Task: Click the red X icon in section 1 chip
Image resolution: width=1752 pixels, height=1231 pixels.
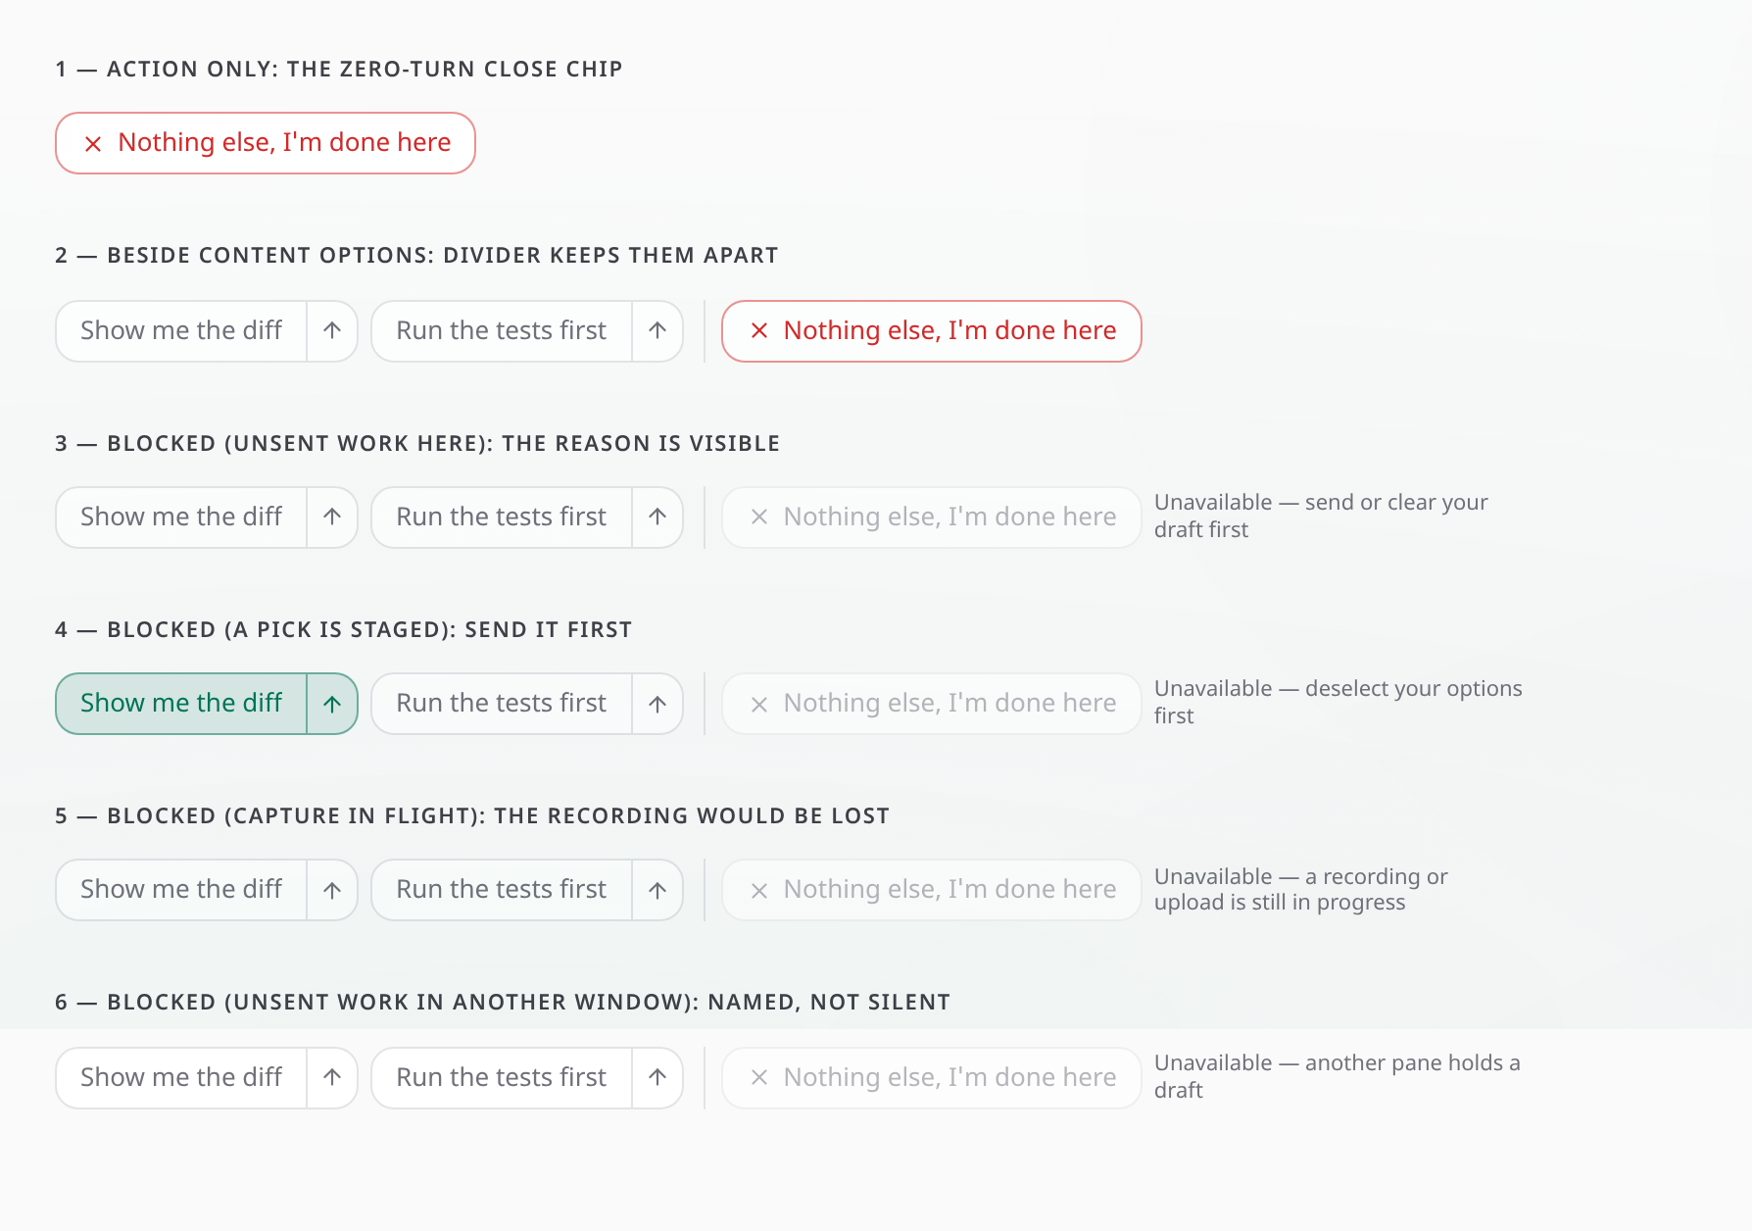Action: pos(93,144)
